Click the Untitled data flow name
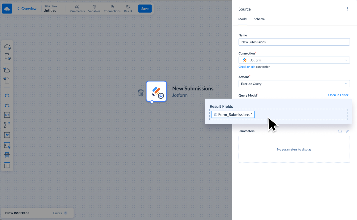The image size is (357, 220). coord(50,10)
